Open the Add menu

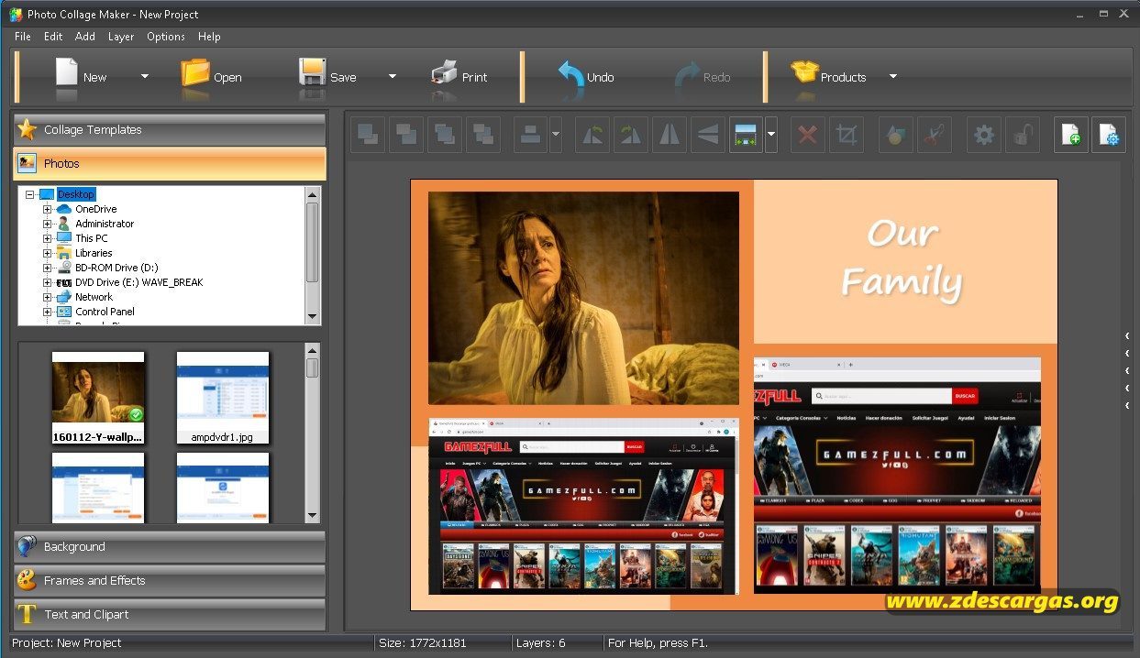point(85,37)
